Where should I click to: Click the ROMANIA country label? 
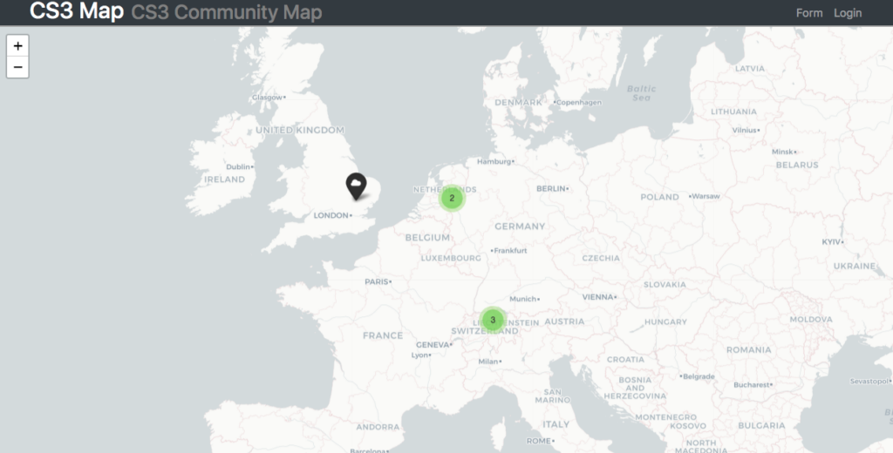click(749, 350)
